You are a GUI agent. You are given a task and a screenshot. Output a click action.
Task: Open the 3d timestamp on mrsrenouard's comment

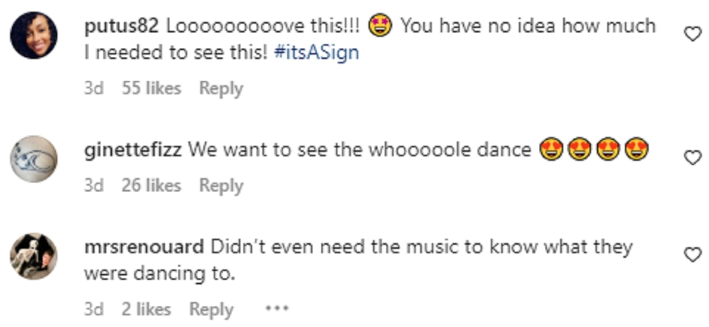(93, 309)
